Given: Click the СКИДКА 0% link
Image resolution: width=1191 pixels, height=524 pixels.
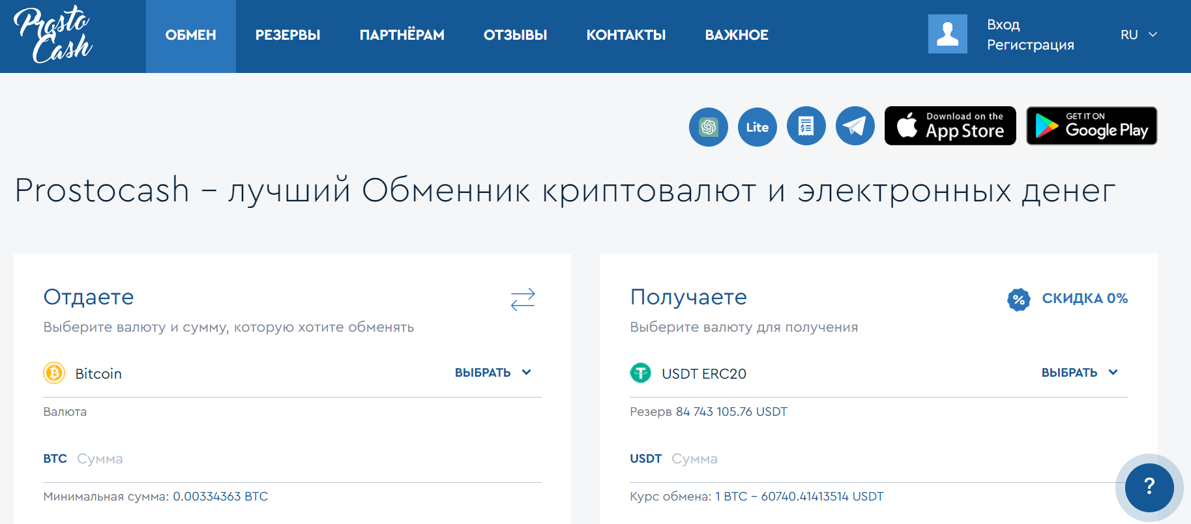Looking at the screenshot, I should (1085, 298).
